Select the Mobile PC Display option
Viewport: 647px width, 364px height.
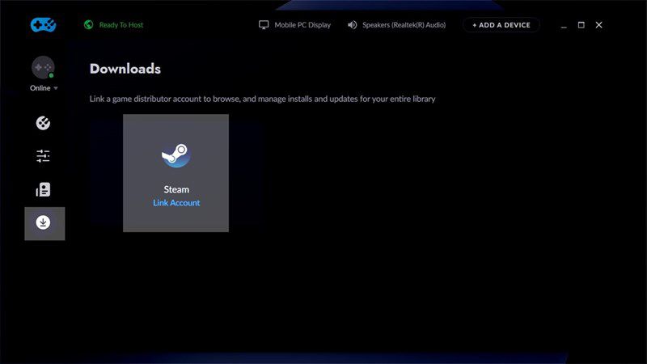coord(302,25)
